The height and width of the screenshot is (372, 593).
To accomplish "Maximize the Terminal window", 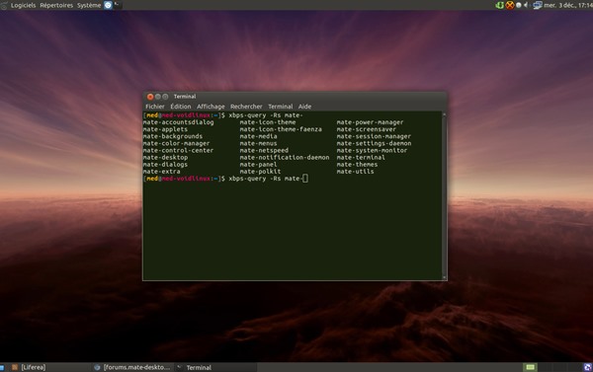I will pyautogui.click(x=165, y=97).
